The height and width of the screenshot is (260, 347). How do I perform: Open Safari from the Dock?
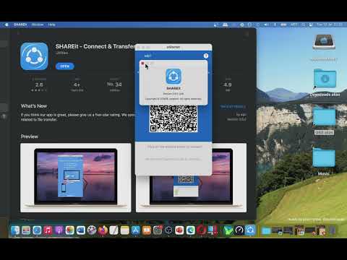pyautogui.click(x=37, y=230)
